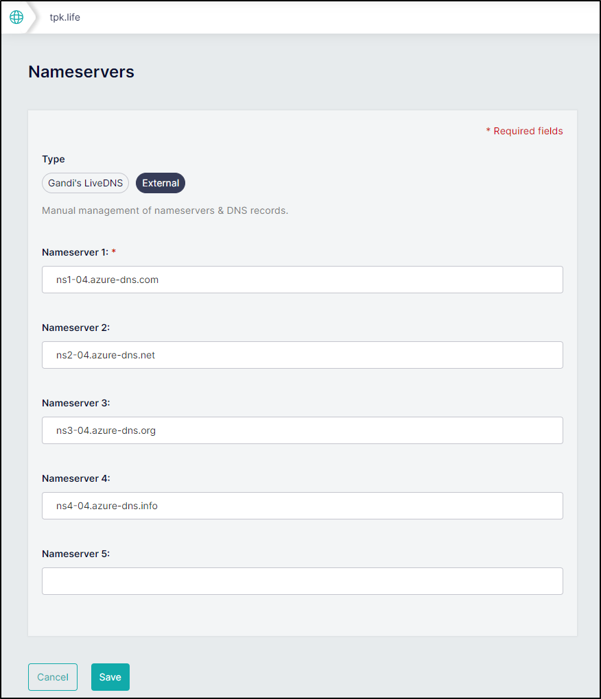601x699 pixels.
Task: Click the Nameserver 1 input field
Action: (x=303, y=280)
